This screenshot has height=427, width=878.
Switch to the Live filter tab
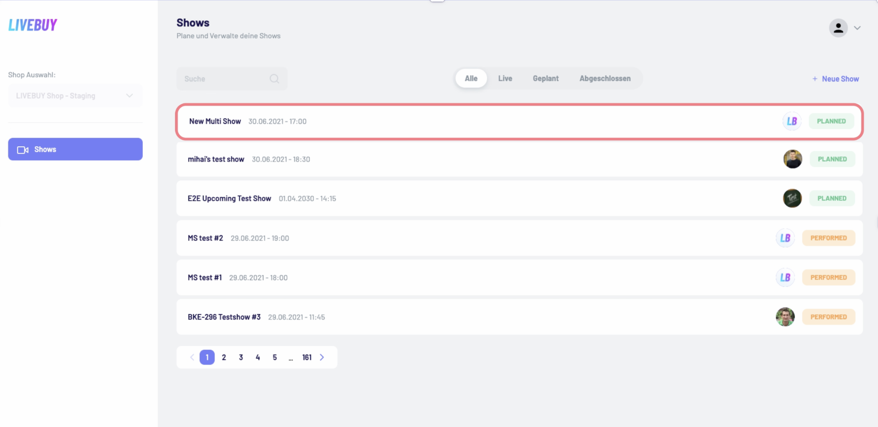click(505, 78)
